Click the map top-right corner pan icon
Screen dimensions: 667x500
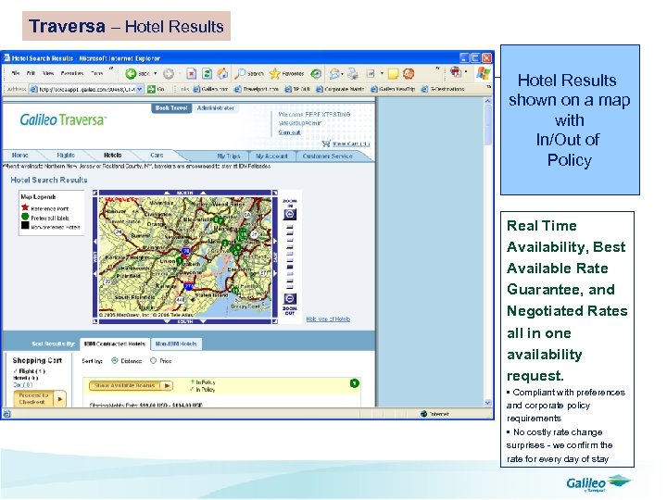[275, 193]
